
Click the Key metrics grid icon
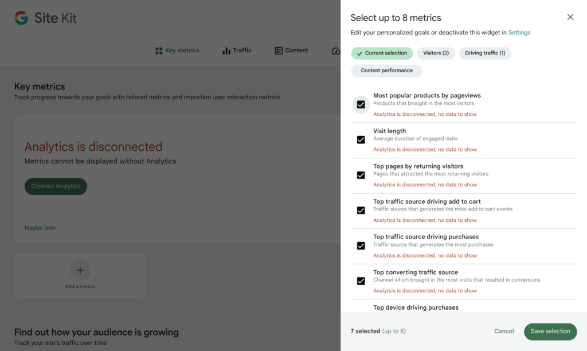pyautogui.click(x=159, y=50)
